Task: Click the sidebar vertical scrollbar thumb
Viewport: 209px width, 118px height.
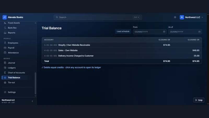Action: (x=36, y=83)
